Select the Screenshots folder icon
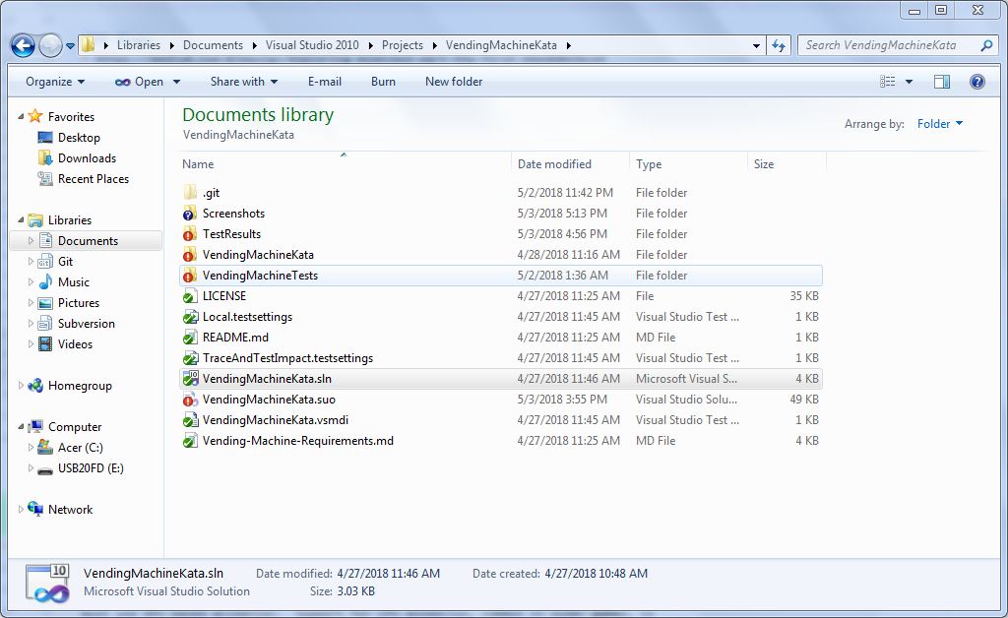 190,214
